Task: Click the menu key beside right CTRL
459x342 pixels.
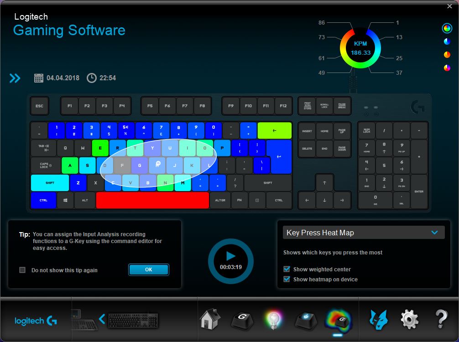Action: (257, 200)
